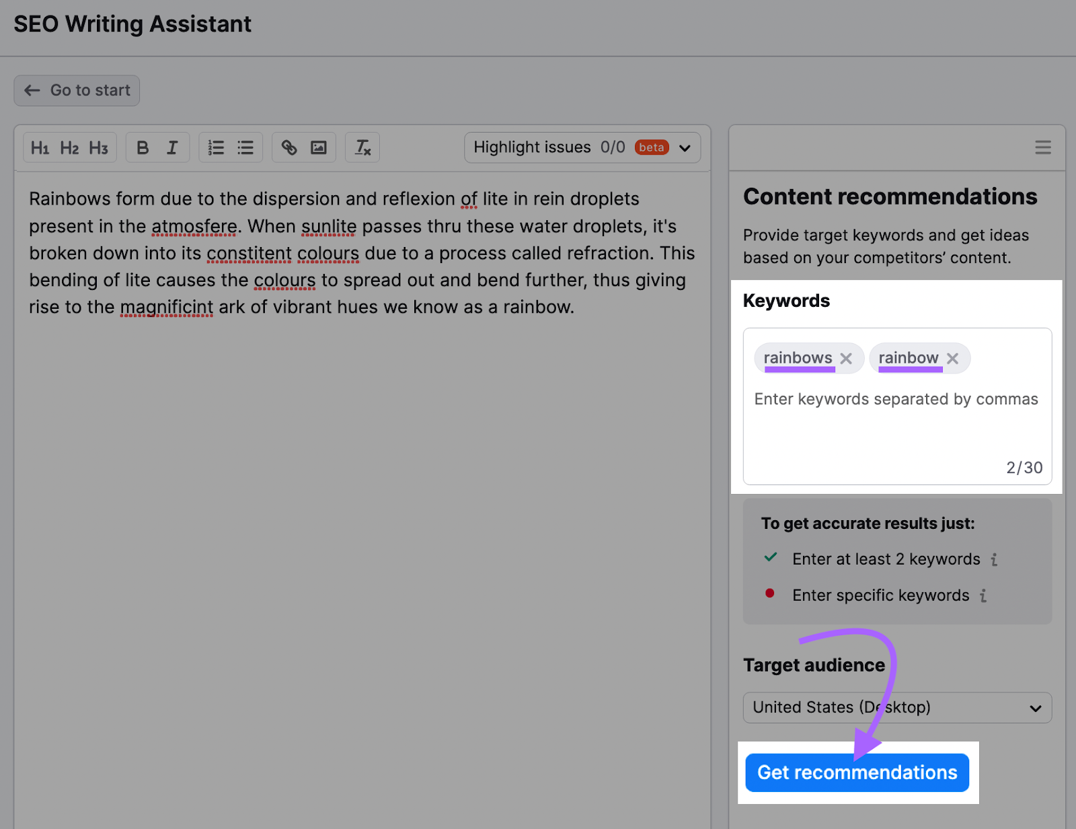The height and width of the screenshot is (829, 1076).
Task: Open the hamburger menu in recommendations panel
Action: (1043, 147)
